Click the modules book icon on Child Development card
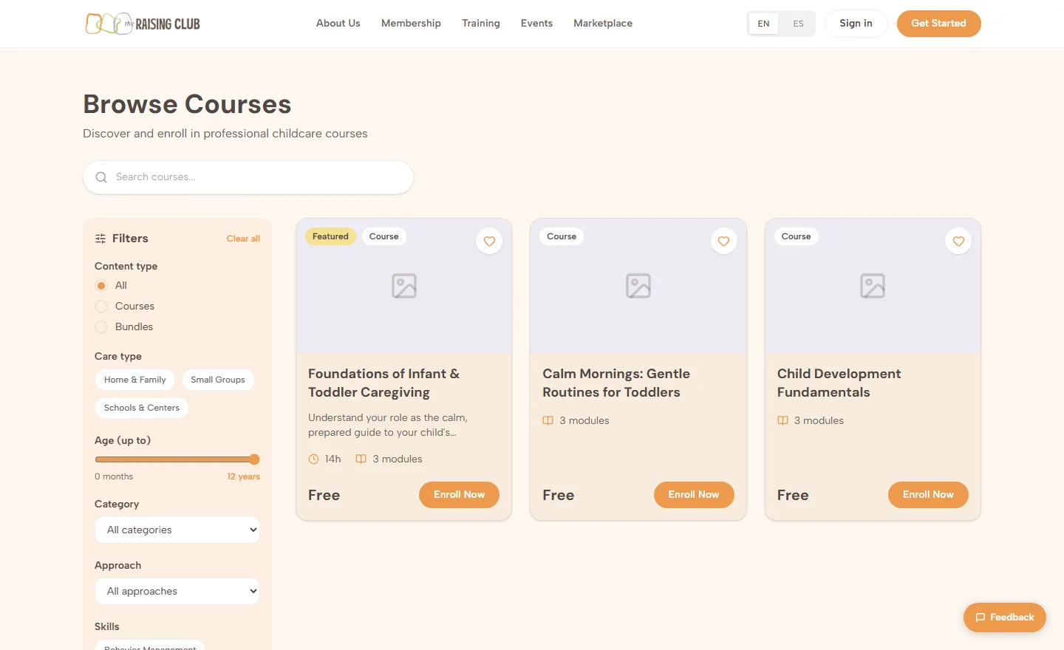The height and width of the screenshot is (650, 1064). (x=782, y=420)
